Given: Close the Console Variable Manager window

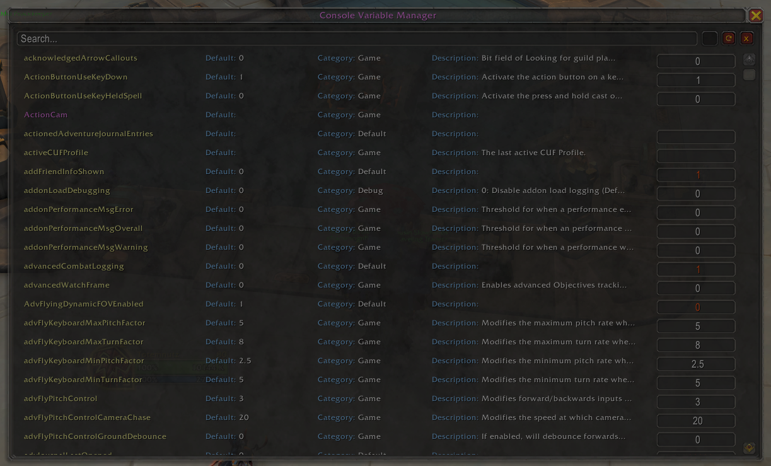Looking at the screenshot, I should [x=755, y=15].
